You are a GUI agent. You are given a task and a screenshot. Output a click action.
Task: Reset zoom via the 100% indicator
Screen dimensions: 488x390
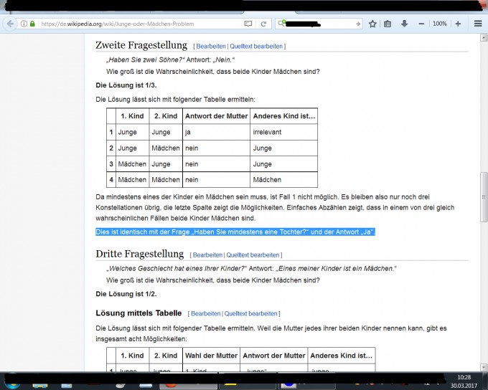[439, 24]
